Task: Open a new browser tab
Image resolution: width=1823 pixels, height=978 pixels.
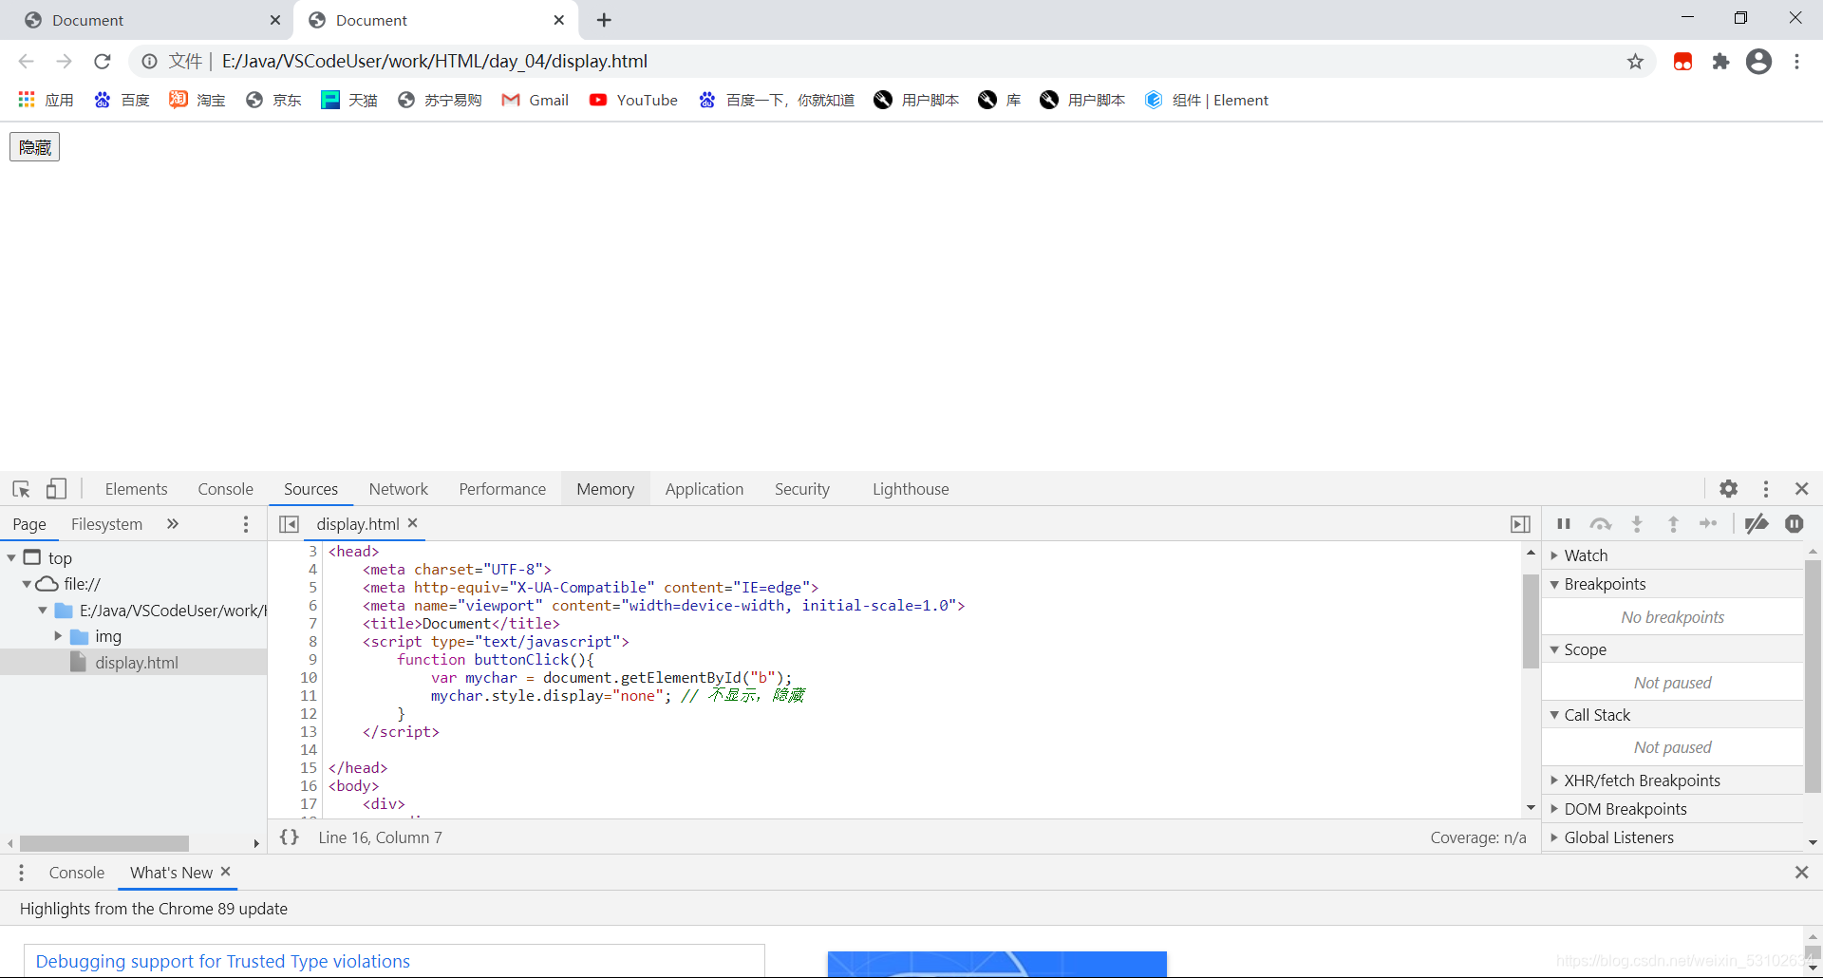Action: click(604, 20)
